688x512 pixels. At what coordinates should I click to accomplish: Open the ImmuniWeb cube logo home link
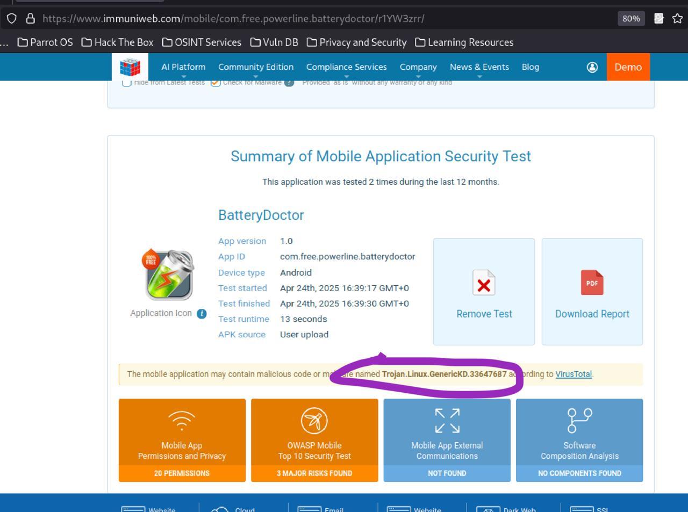point(130,67)
